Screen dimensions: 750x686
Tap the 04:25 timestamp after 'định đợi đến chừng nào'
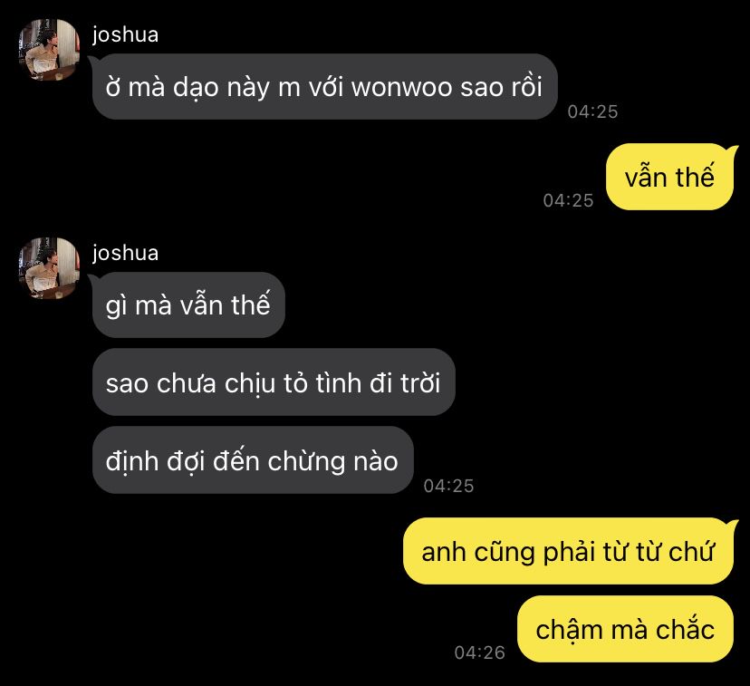(448, 486)
